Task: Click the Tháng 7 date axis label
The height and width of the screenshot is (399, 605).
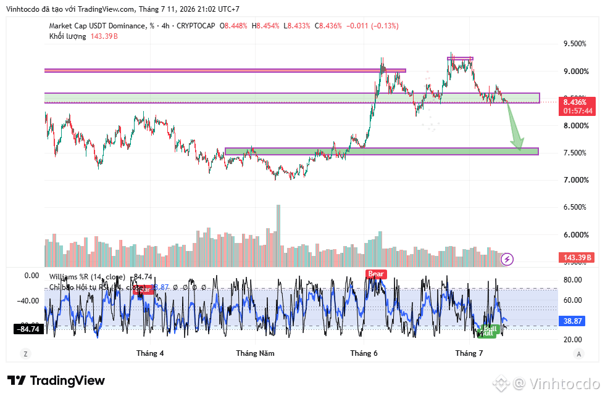Action: (469, 353)
